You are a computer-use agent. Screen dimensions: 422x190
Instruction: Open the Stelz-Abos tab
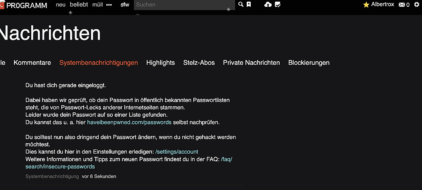199,62
